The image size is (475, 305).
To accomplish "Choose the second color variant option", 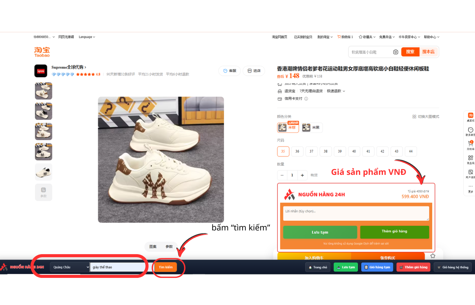I will (x=312, y=127).
